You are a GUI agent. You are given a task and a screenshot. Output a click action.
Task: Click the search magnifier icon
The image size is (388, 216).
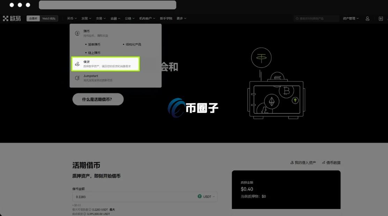coord(297,18)
